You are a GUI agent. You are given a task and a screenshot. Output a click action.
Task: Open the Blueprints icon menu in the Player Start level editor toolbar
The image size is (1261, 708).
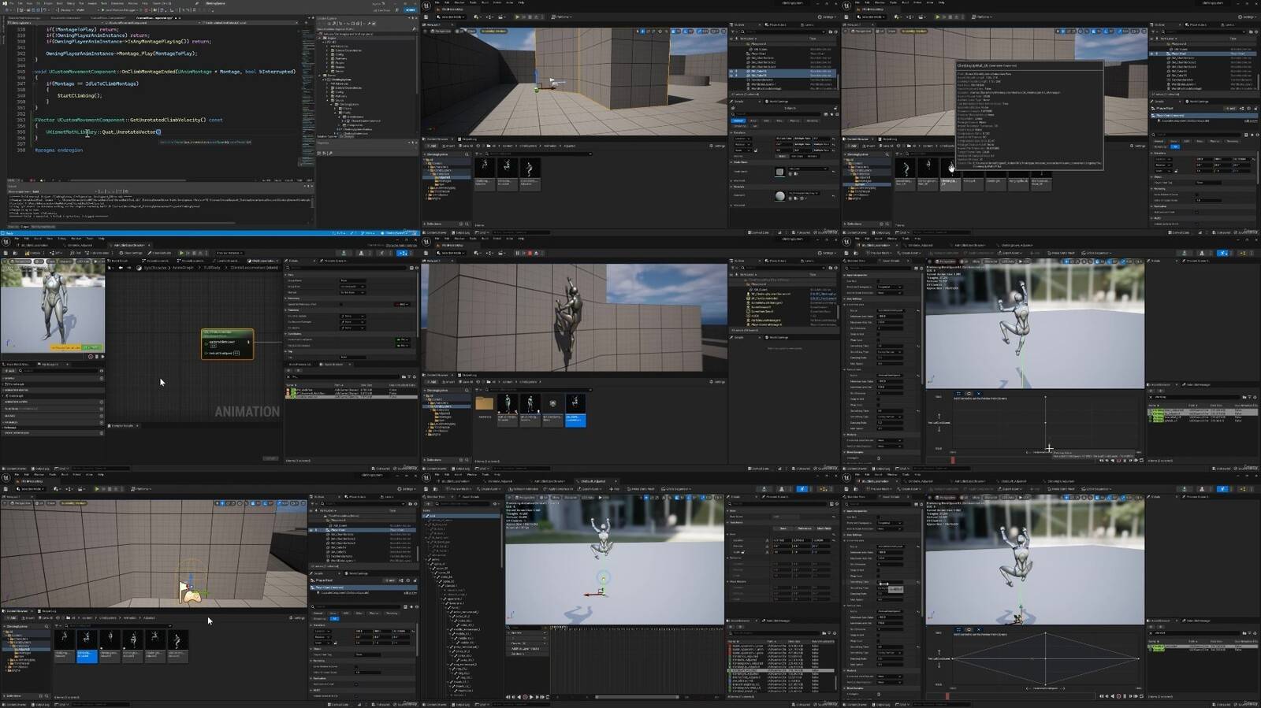point(69,489)
